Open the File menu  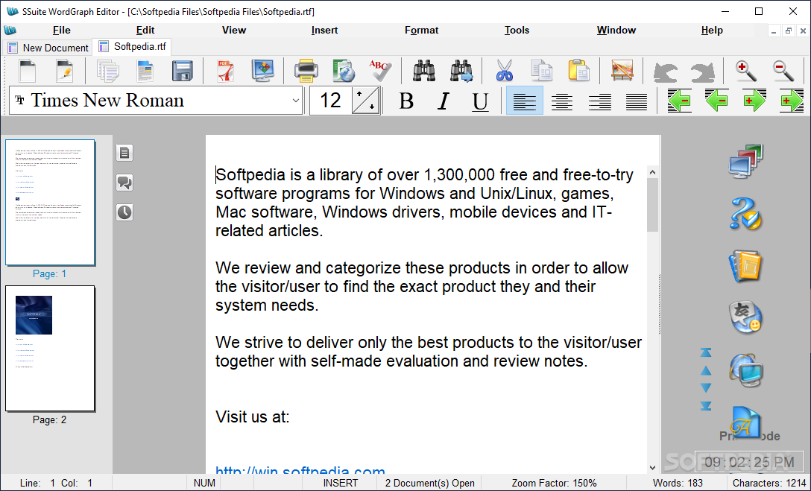[x=62, y=30]
